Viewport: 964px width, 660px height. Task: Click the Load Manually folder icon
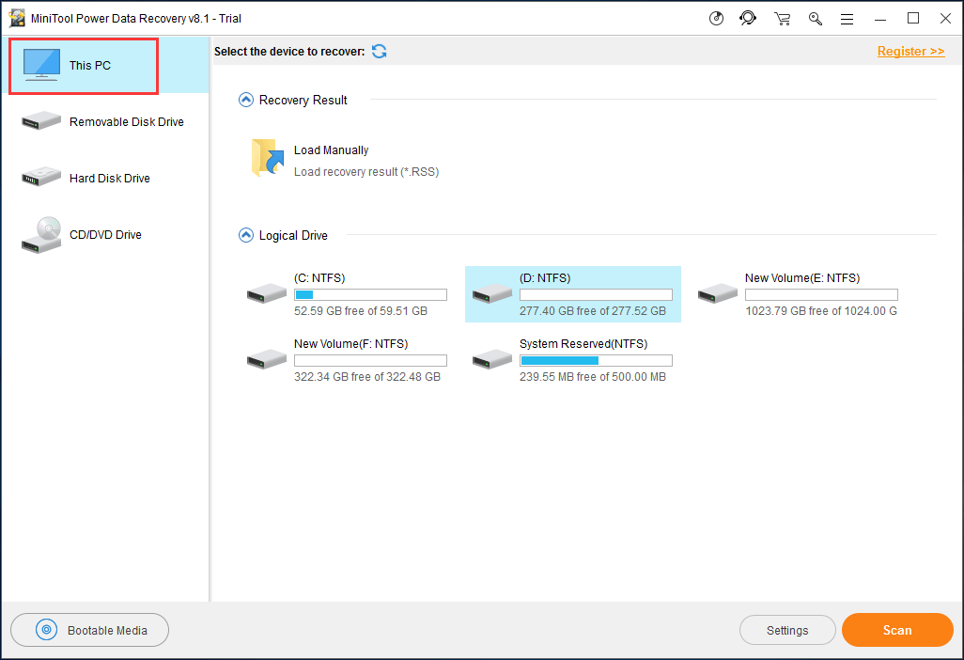tap(268, 157)
